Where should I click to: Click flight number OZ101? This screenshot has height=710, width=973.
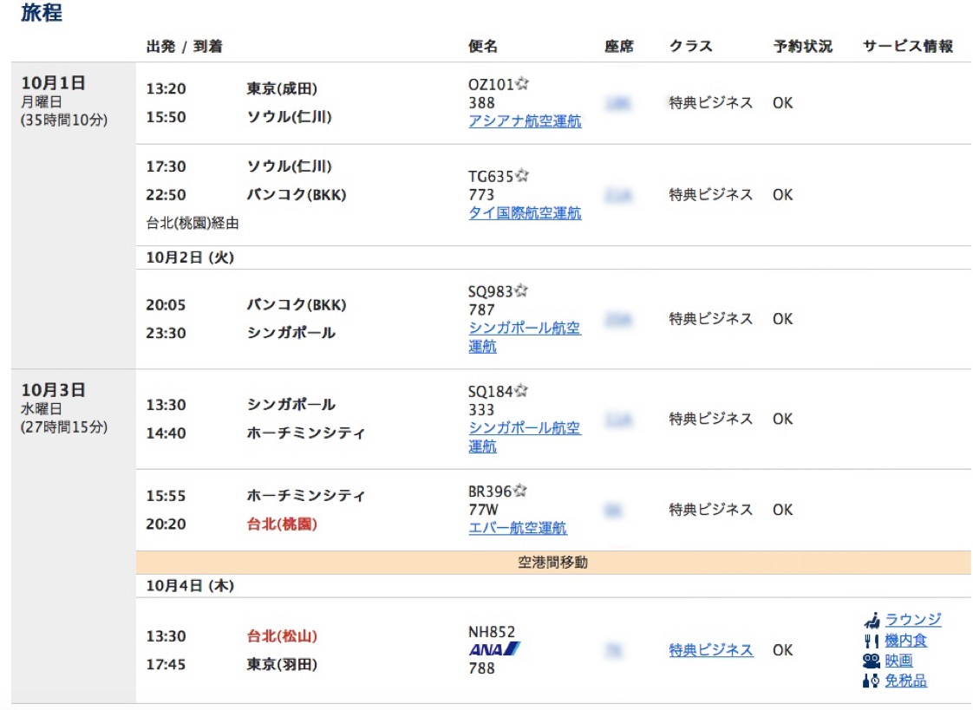tap(491, 84)
